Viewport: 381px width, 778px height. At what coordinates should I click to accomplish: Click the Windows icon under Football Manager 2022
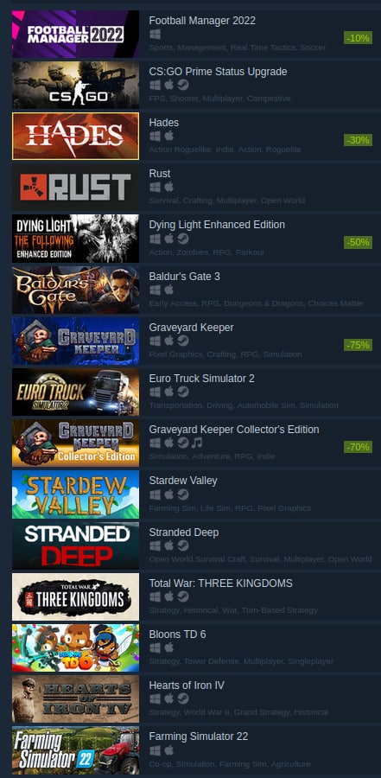(x=155, y=35)
